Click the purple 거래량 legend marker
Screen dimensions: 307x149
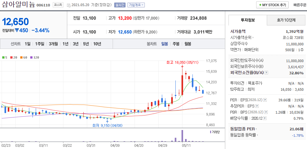(x=210, y=132)
